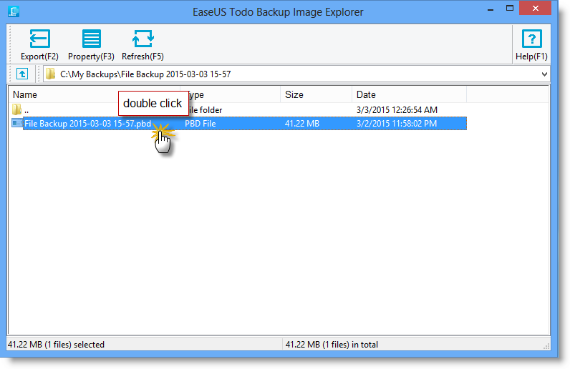Click the EaseUS app icon in the title bar
This screenshot has height=369, width=570.
(x=14, y=11)
